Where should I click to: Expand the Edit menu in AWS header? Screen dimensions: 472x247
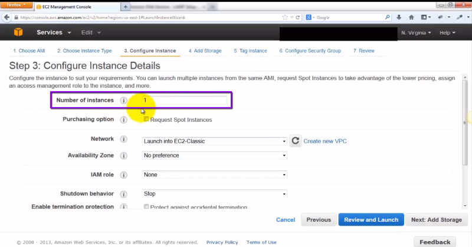(91, 32)
